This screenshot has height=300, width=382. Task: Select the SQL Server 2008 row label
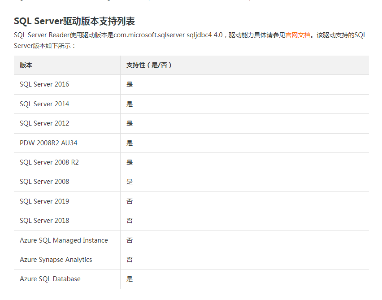[44, 182]
